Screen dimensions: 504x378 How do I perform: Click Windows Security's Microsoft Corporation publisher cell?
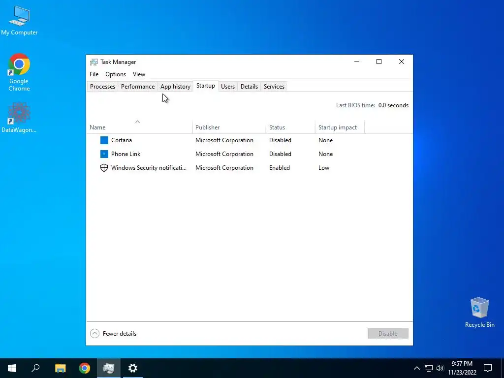[x=224, y=168]
